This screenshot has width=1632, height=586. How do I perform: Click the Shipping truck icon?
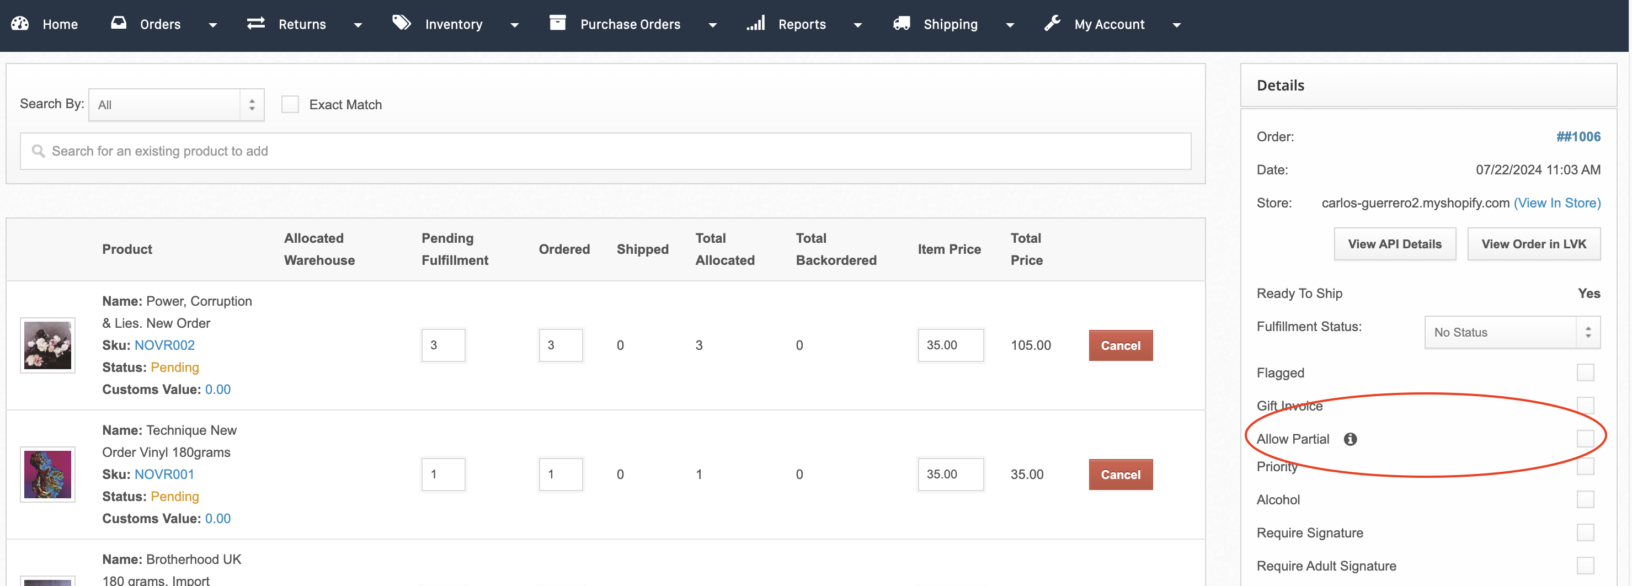coord(902,23)
